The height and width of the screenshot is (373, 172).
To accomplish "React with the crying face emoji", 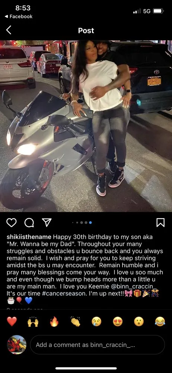I will (96, 322).
